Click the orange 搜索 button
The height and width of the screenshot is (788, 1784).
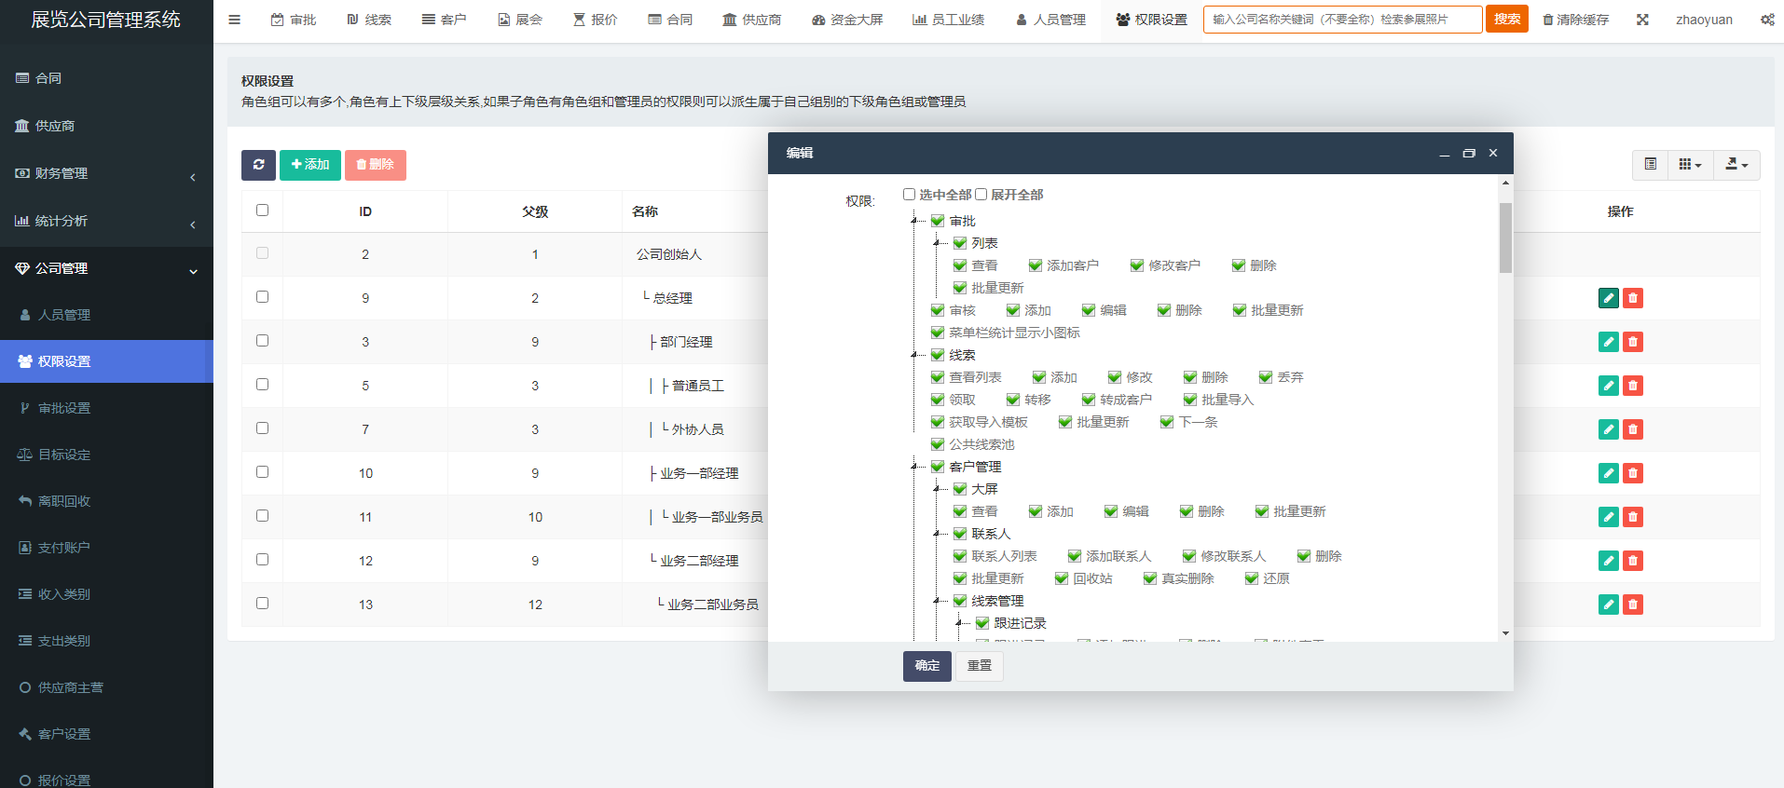click(x=1506, y=20)
